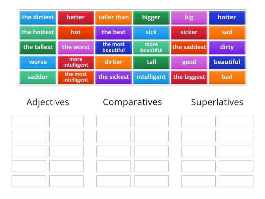Pick the 'taller than' orange tile
This screenshot has width=265, height=199.
114,18
